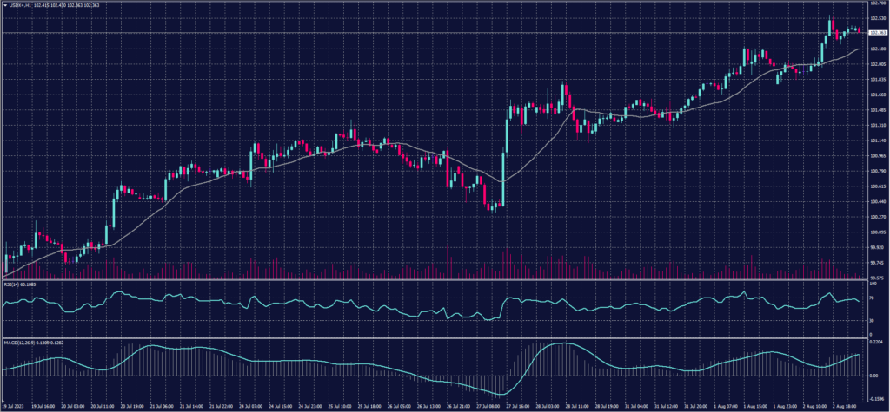Click the MACD 0.00 zero level label
Screen dimensions: 890x412
tap(873, 376)
